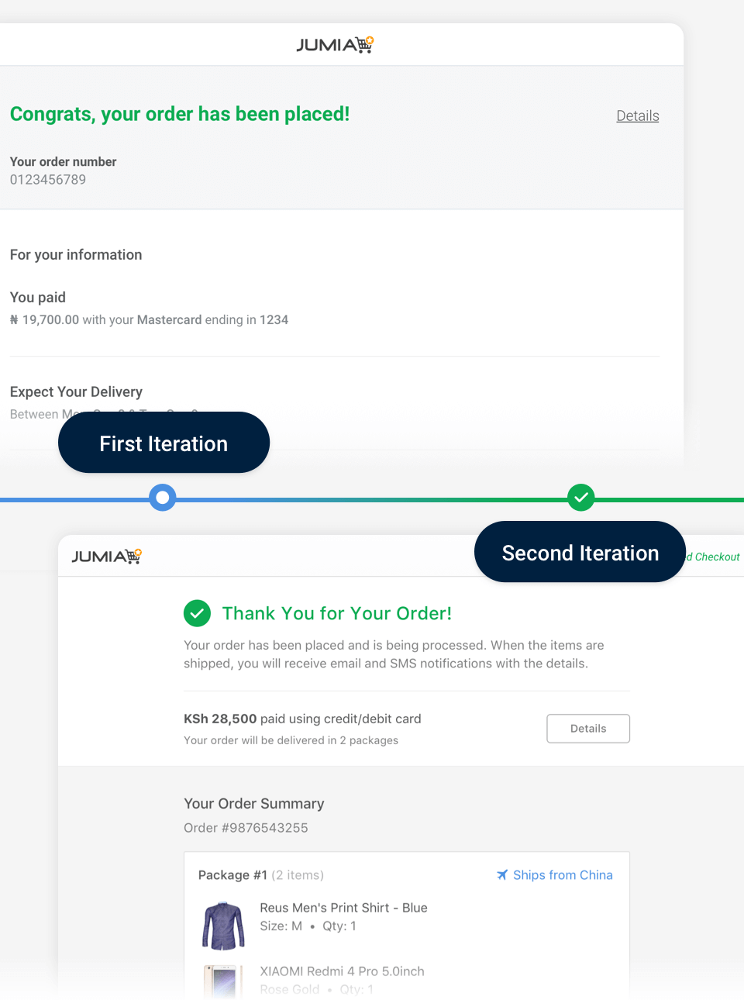This screenshot has height=1000, width=744.
Task: Open the Details link on the order confirmation
Action: pyautogui.click(x=637, y=115)
